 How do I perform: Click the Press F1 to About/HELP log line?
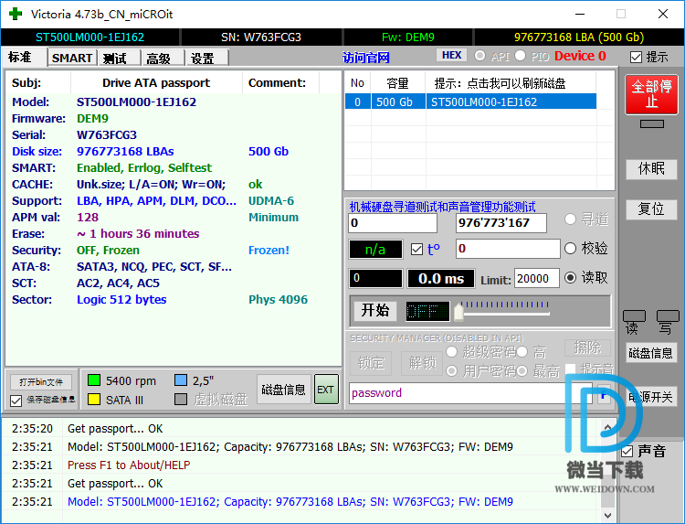(x=129, y=465)
